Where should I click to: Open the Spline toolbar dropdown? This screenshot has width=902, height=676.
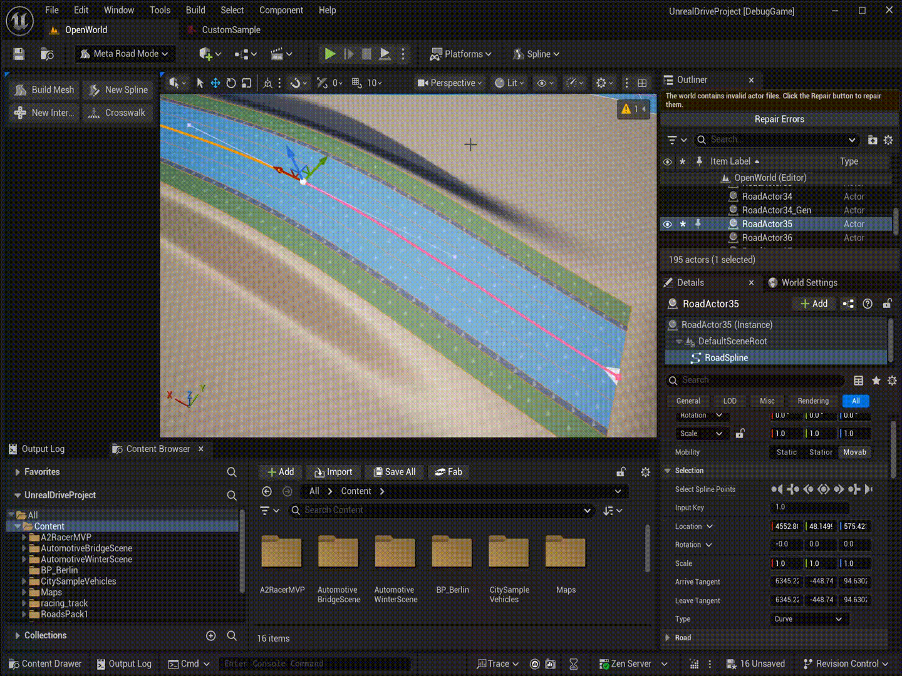(536, 54)
